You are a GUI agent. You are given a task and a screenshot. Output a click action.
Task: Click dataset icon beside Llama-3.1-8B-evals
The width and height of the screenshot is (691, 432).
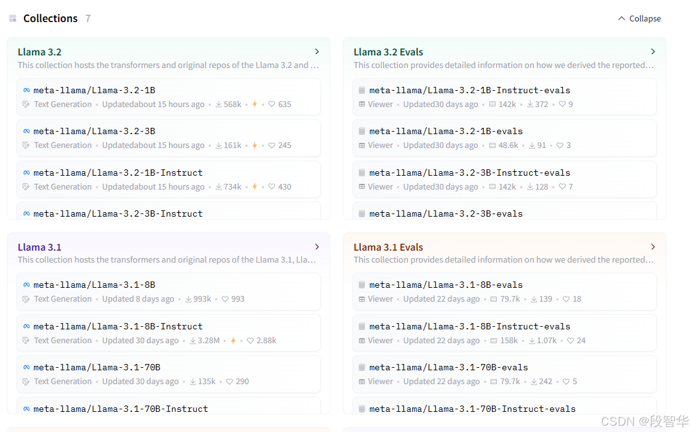pos(362,285)
